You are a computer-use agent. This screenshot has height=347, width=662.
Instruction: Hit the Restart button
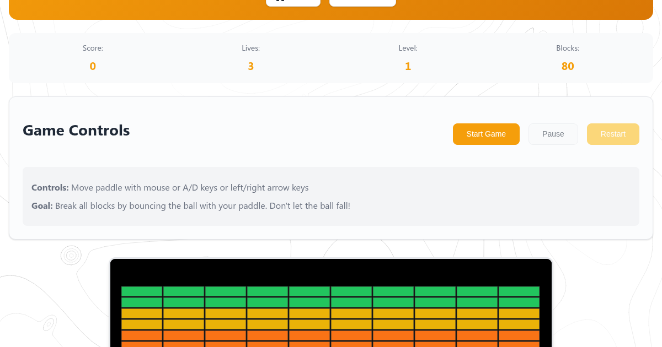pos(612,134)
